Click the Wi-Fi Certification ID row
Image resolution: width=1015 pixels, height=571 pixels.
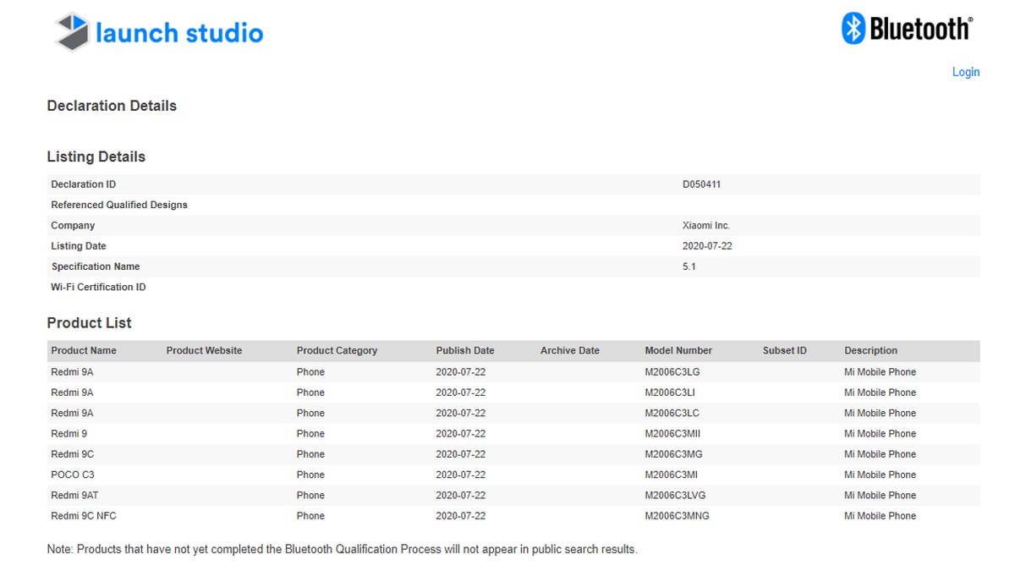pyautogui.click(x=99, y=287)
